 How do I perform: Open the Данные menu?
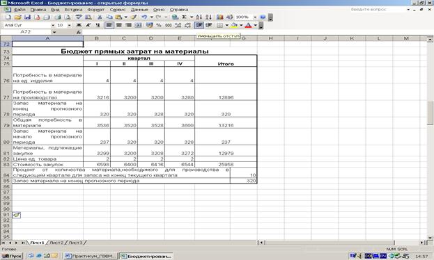tap(139, 10)
